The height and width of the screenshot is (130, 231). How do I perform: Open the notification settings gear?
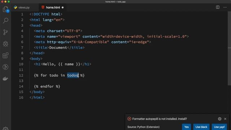click(219, 119)
